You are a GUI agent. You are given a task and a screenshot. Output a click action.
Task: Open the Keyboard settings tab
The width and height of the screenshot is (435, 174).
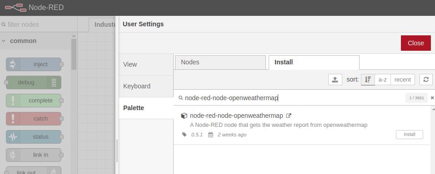point(146,86)
